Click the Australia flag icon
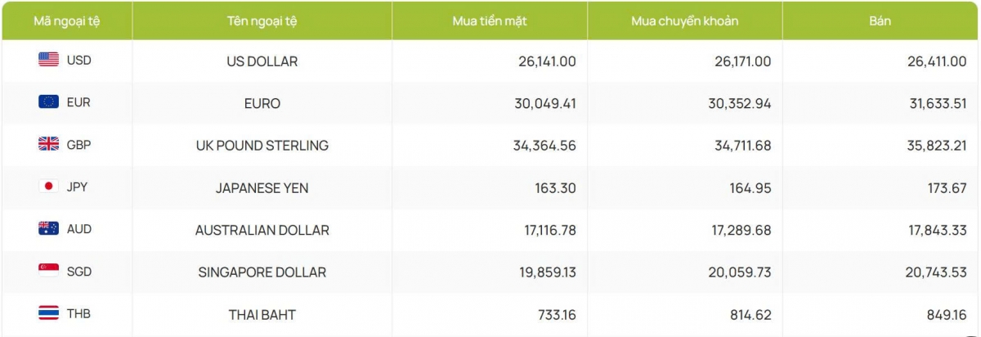Screen dimensions: 981x337 coord(48,229)
